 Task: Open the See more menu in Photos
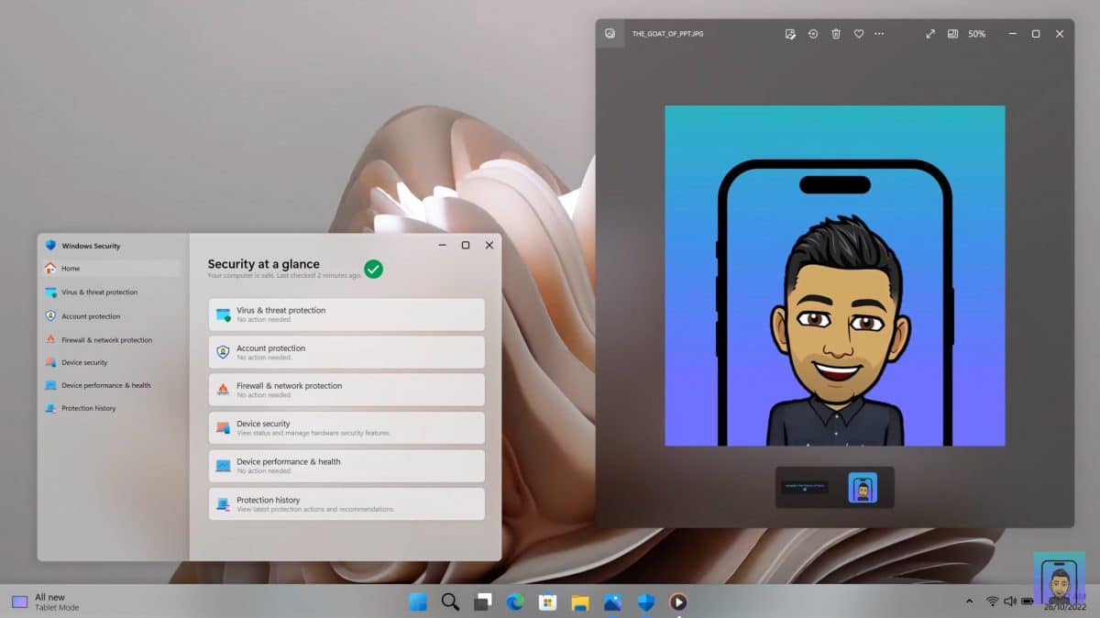click(x=879, y=33)
